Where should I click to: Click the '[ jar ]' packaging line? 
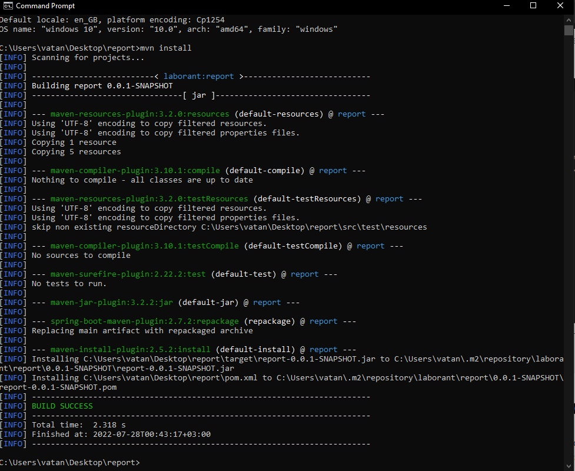201,95
